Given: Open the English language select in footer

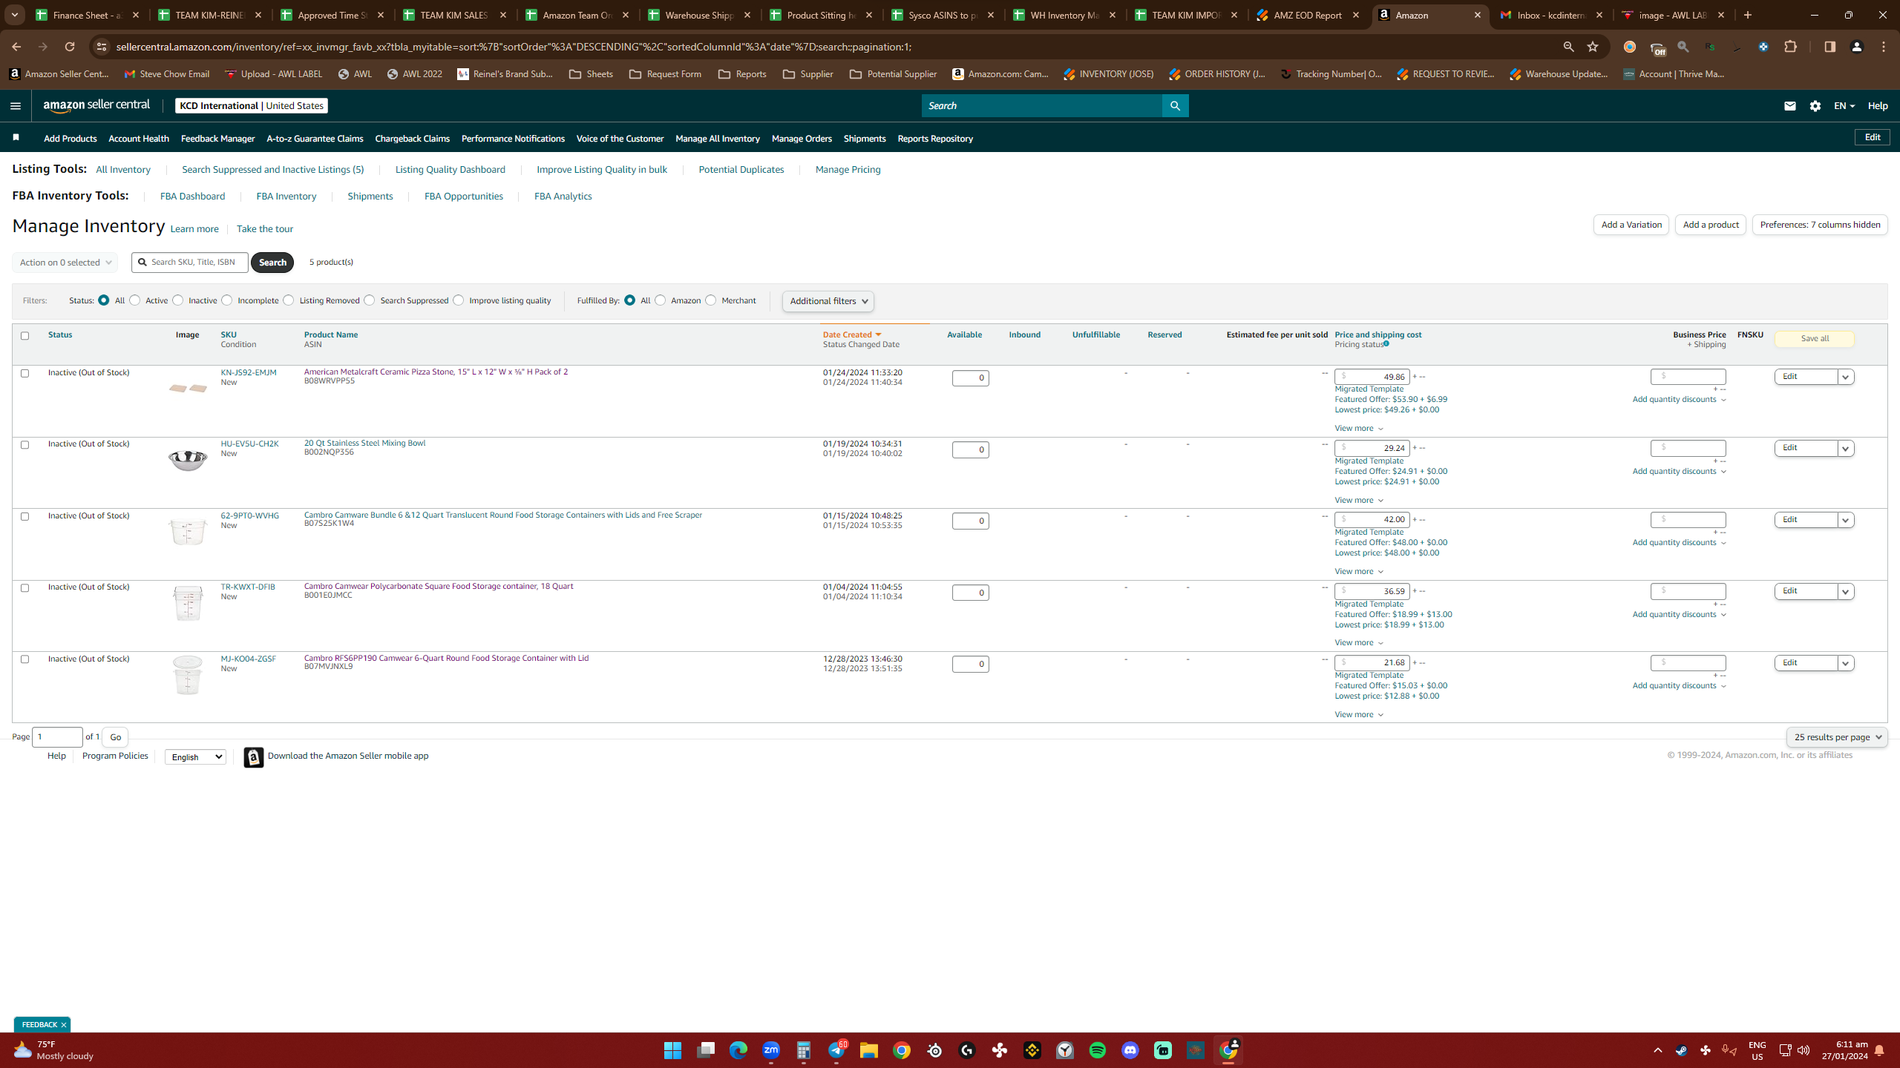Looking at the screenshot, I should 195,757.
